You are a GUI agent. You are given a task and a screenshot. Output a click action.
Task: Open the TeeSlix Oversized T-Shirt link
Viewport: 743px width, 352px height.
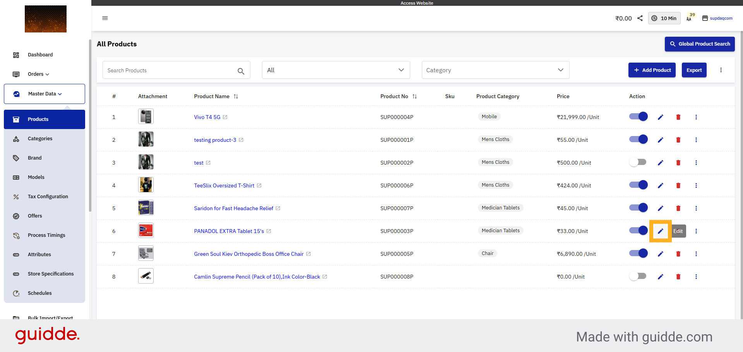[x=224, y=186]
